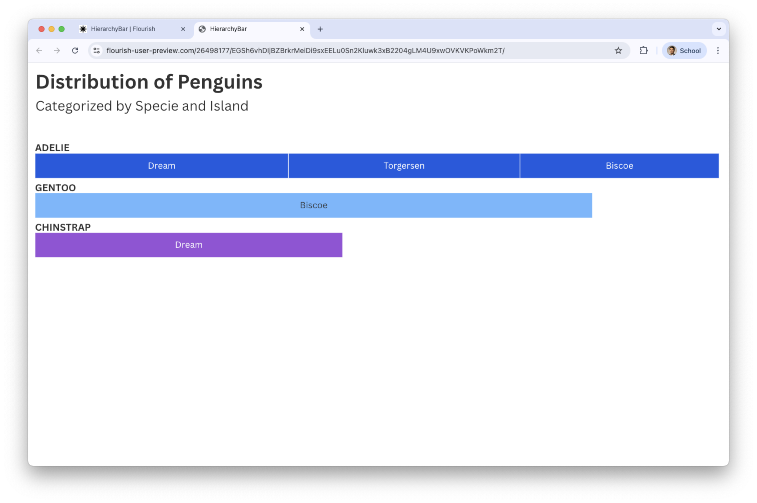Click Adelie Biscoe dark blue segment
Screen dimensions: 757x503
coord(619,166)
